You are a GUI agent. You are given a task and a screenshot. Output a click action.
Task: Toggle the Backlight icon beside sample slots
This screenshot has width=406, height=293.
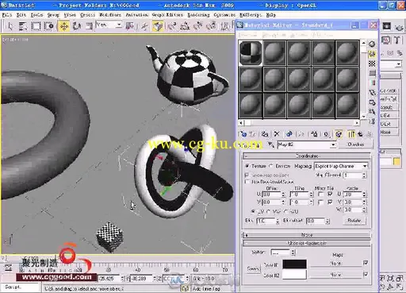[372, 54]
